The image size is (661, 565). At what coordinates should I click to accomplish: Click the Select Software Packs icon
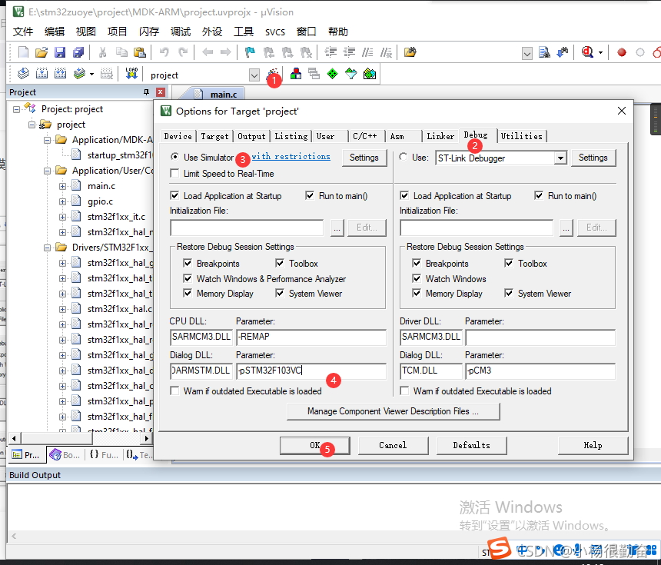coord(350,75)
